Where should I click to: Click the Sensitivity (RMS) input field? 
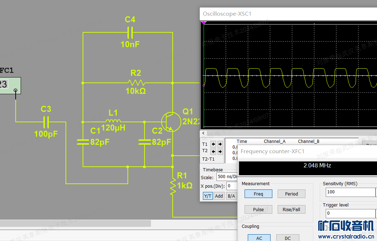[x=350, y=192]
